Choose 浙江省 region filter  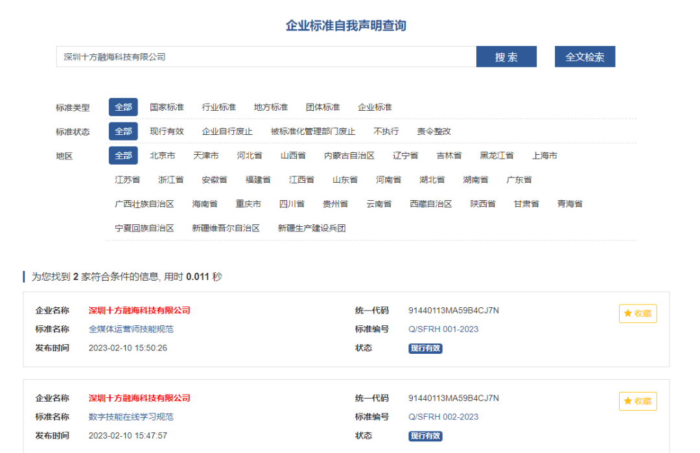[171, 180]
